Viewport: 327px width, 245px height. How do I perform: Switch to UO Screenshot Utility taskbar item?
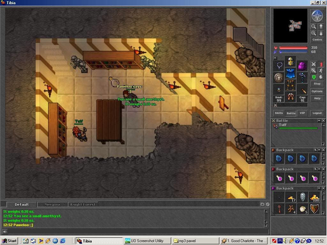pos(147,241)
